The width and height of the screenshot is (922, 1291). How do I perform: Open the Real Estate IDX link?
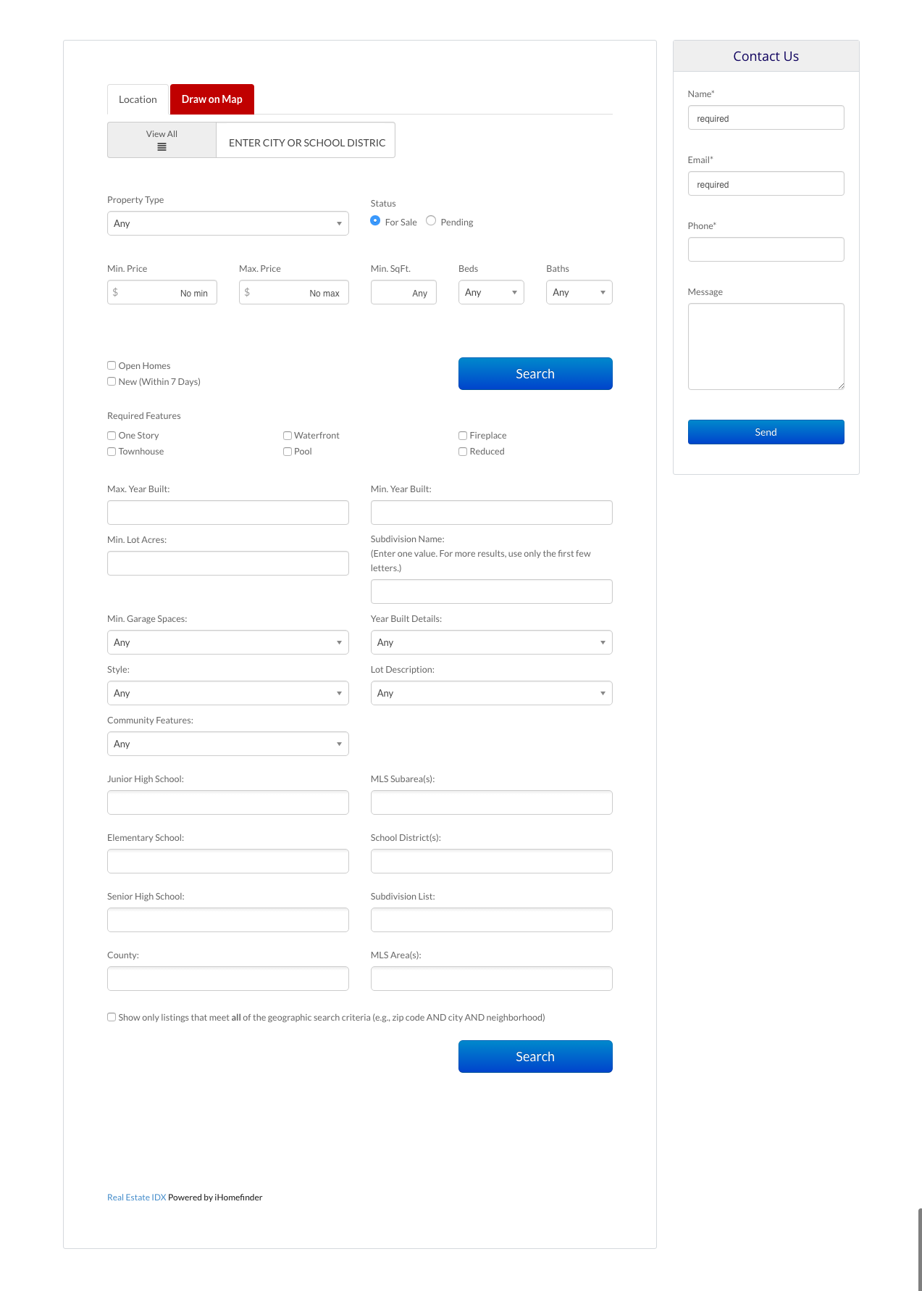136,1197
